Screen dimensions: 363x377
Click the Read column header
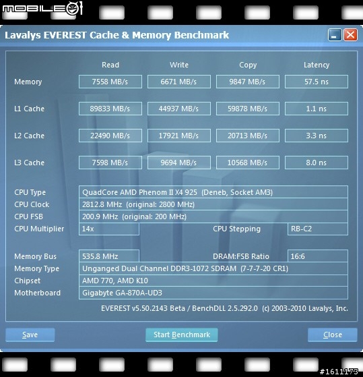tap(110, 65)
